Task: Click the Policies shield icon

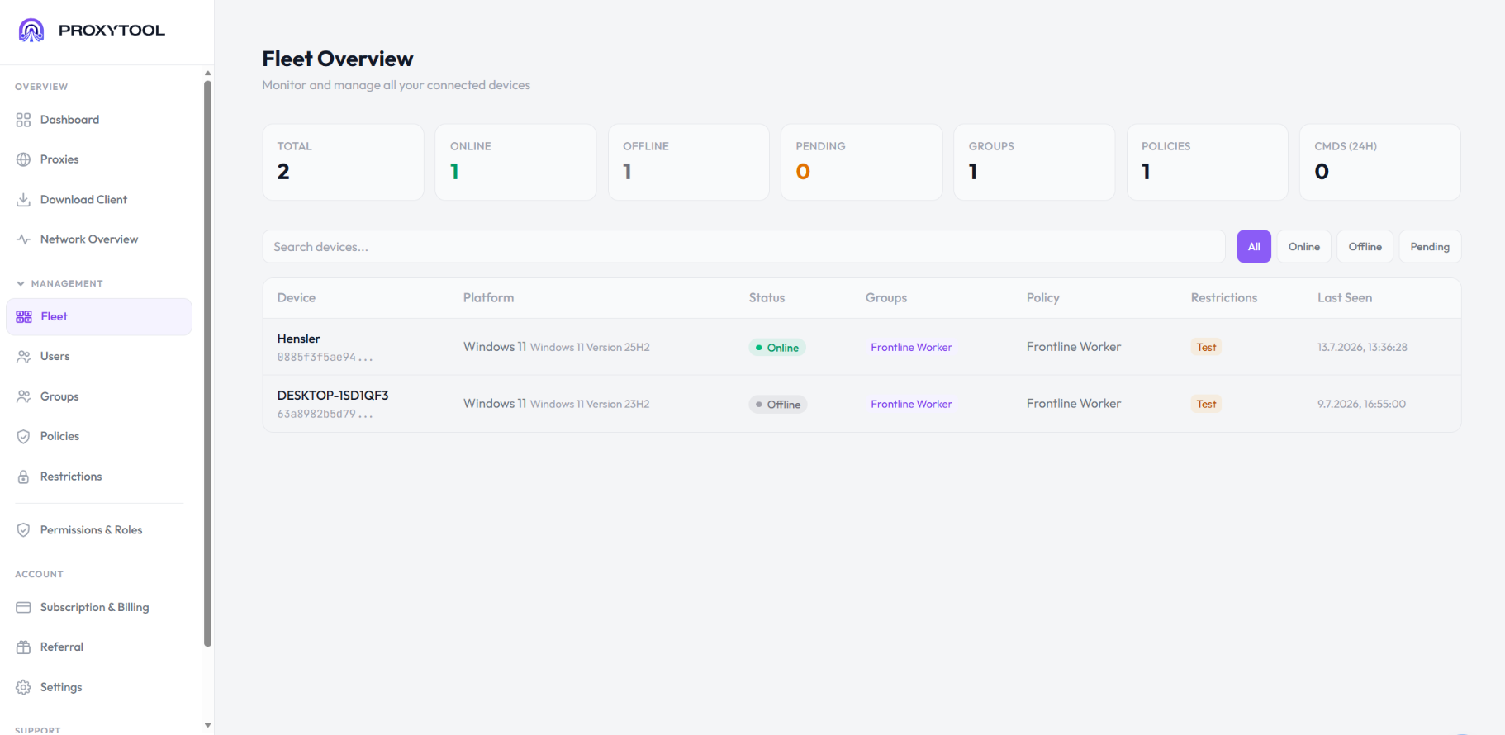Action: [x=23, y=436]
